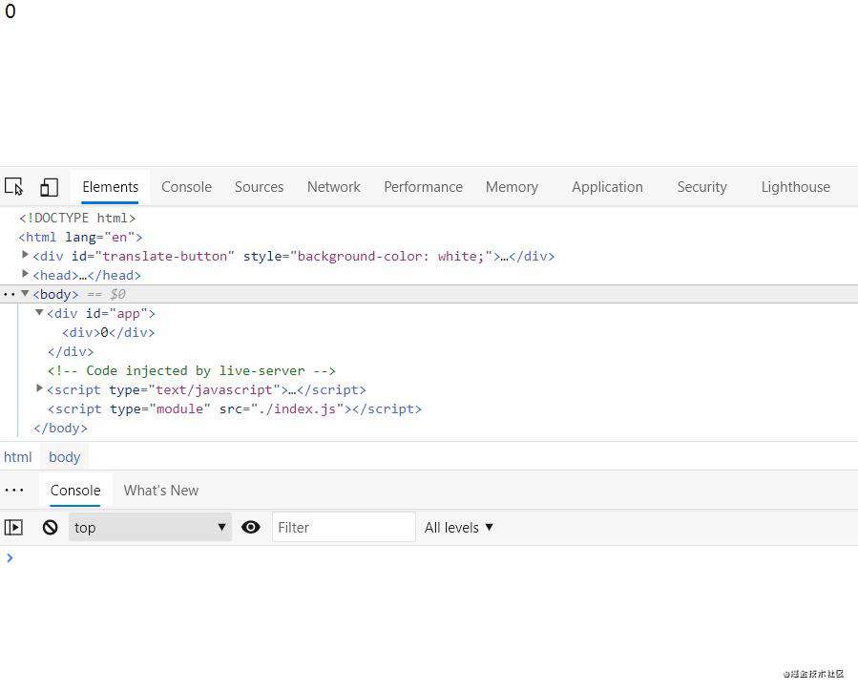The image size is (858, 691).
Task: Select the body breadcrumb item
Action: (65, 457)
